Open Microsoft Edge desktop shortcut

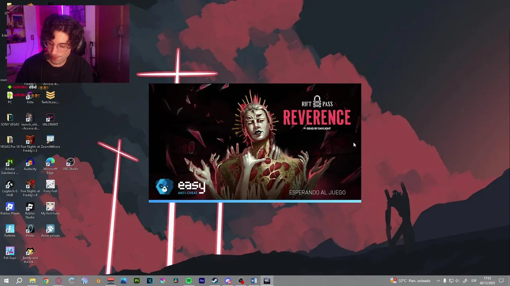pos(50,166)
